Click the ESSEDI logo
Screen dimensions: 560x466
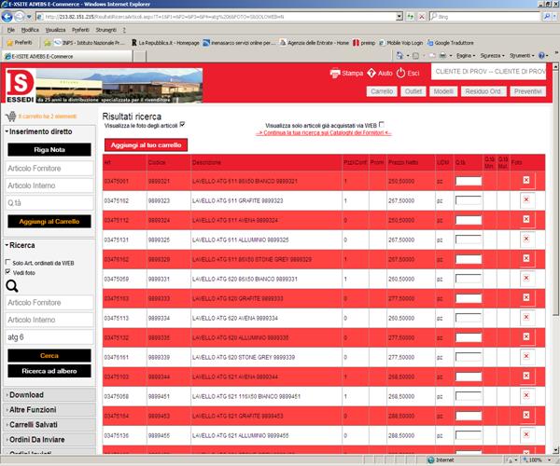18,84
